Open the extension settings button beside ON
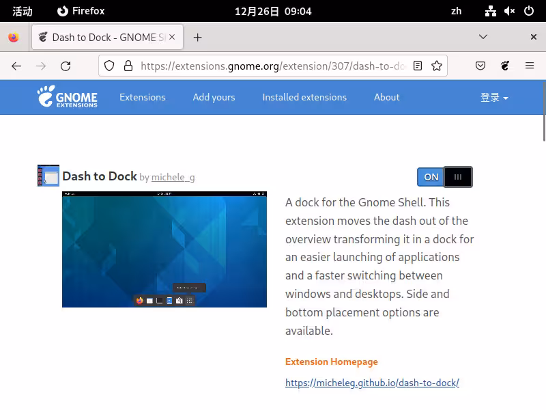 coord(458,177)
